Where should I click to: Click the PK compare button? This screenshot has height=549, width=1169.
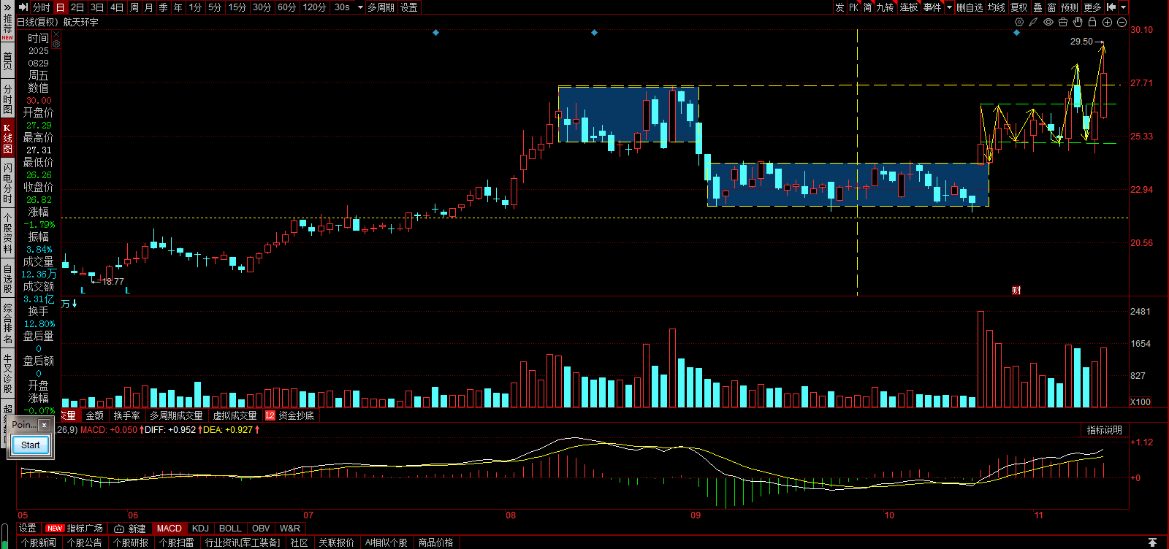coord(853,7)
